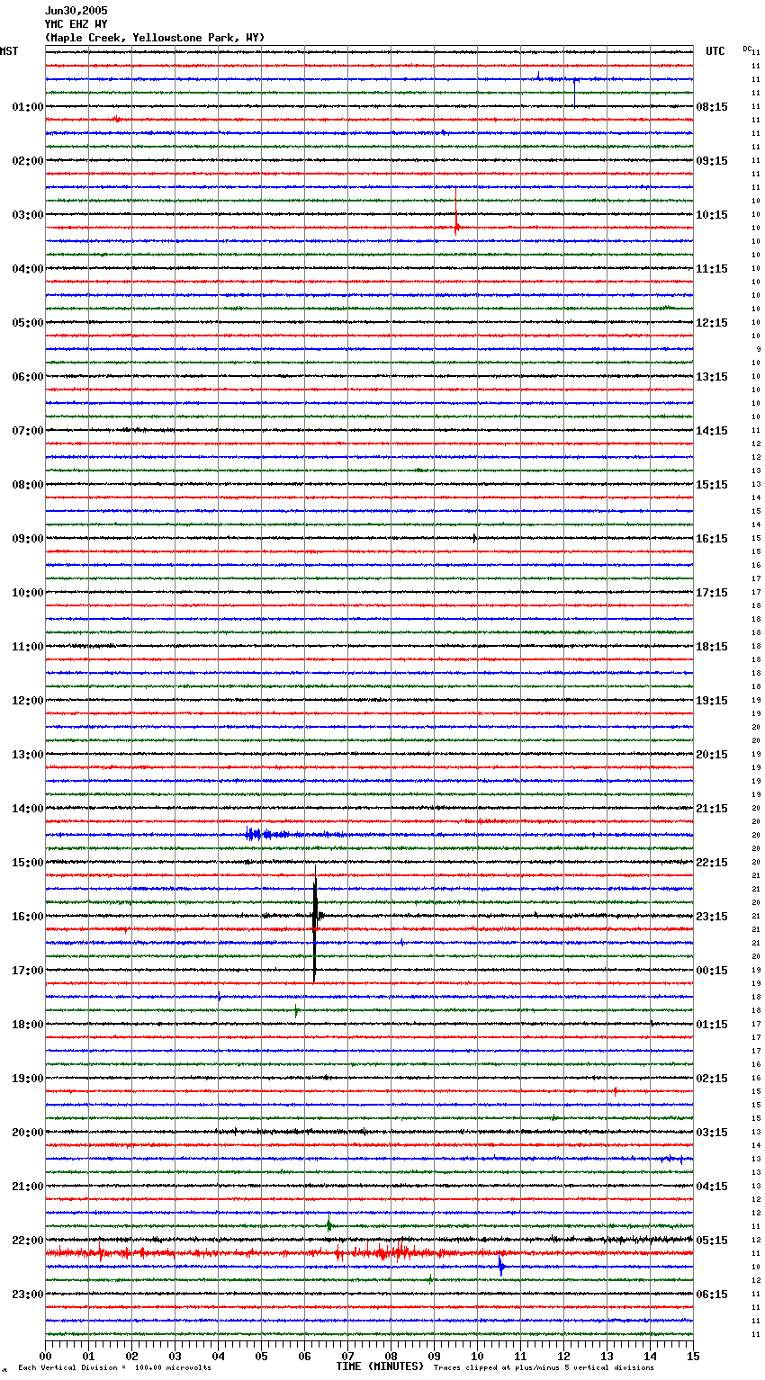Click 'Traces clipped at plus/minus 5 vertical divisions' note
The height and width of the screenshot is (1380, 765).
(x=544, y=1368)
